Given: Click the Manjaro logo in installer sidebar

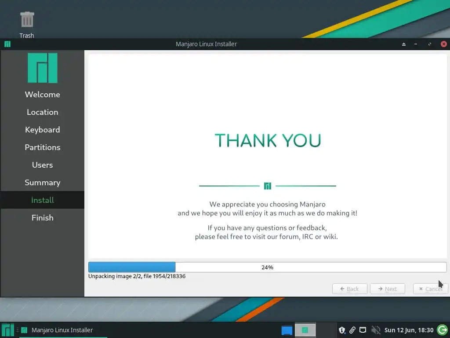Looking at the screenshot, I should pyautogui.click(x=43, y=68).
